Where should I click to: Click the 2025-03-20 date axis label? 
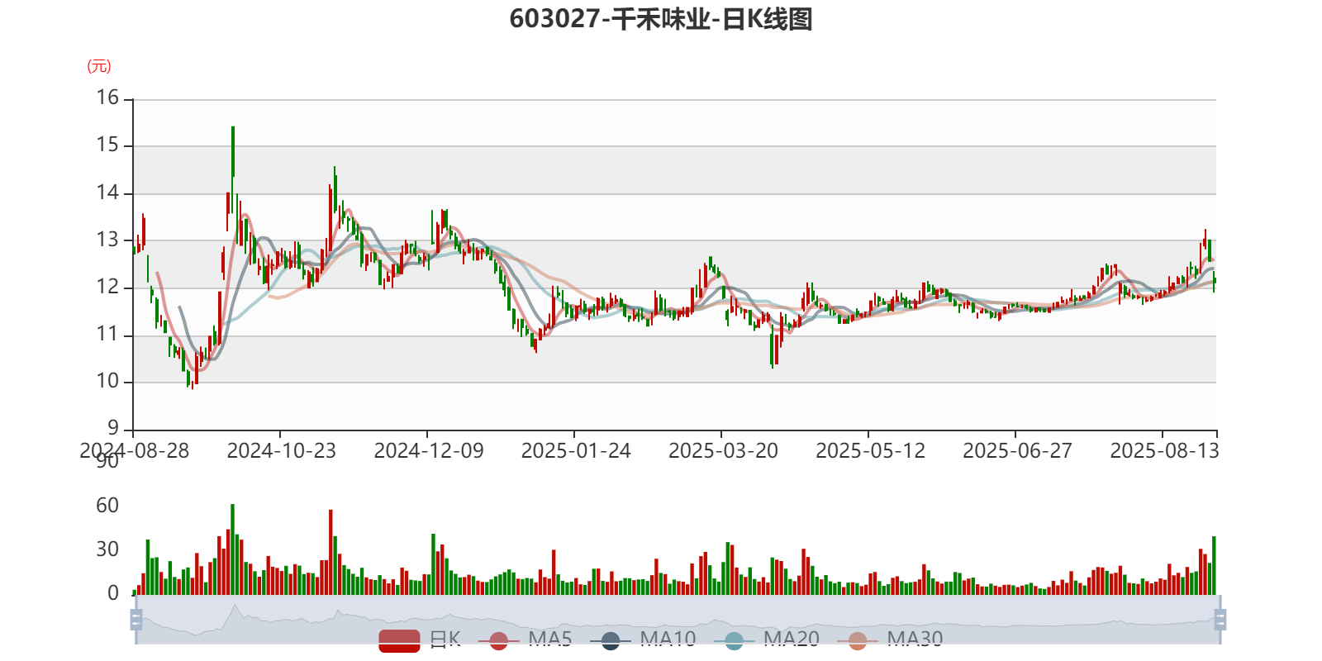point(723,450)
